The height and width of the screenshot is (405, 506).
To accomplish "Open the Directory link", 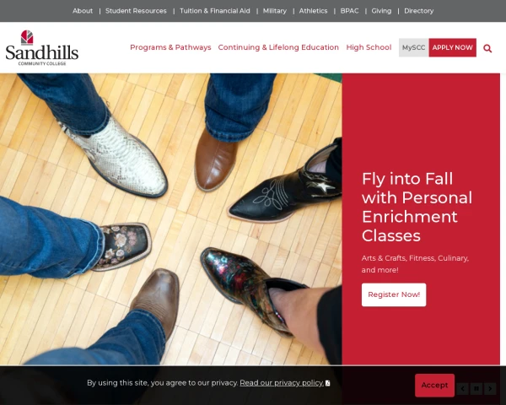I will tap(418, 11).
